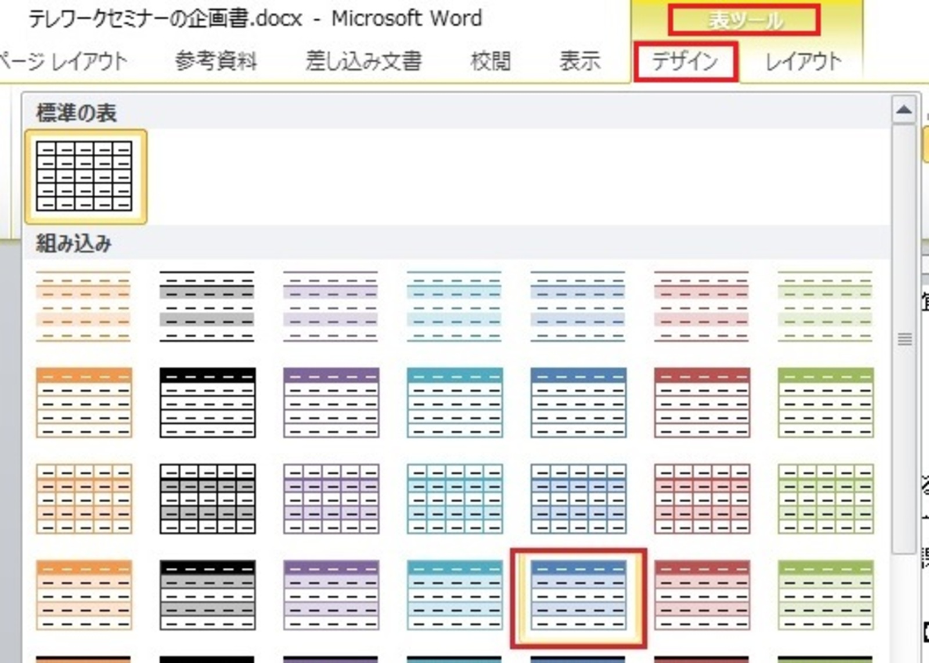Choose black light shading style in first built-in row
This screenshot has width=929, height=663.
click(207, 306)
